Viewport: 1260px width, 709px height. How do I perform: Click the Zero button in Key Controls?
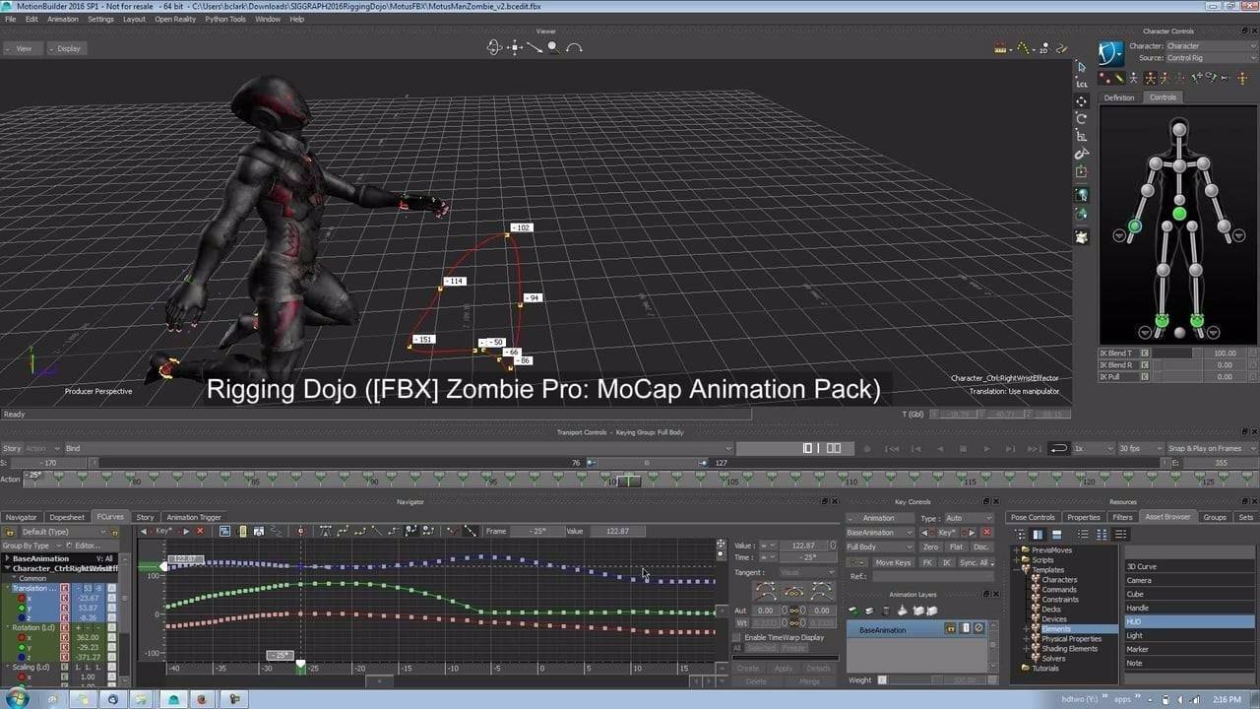coord(931,547)
